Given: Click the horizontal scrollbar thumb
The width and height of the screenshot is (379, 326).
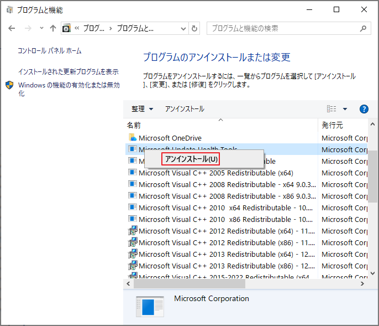Looking at the screenshot, I should (189, 283).
